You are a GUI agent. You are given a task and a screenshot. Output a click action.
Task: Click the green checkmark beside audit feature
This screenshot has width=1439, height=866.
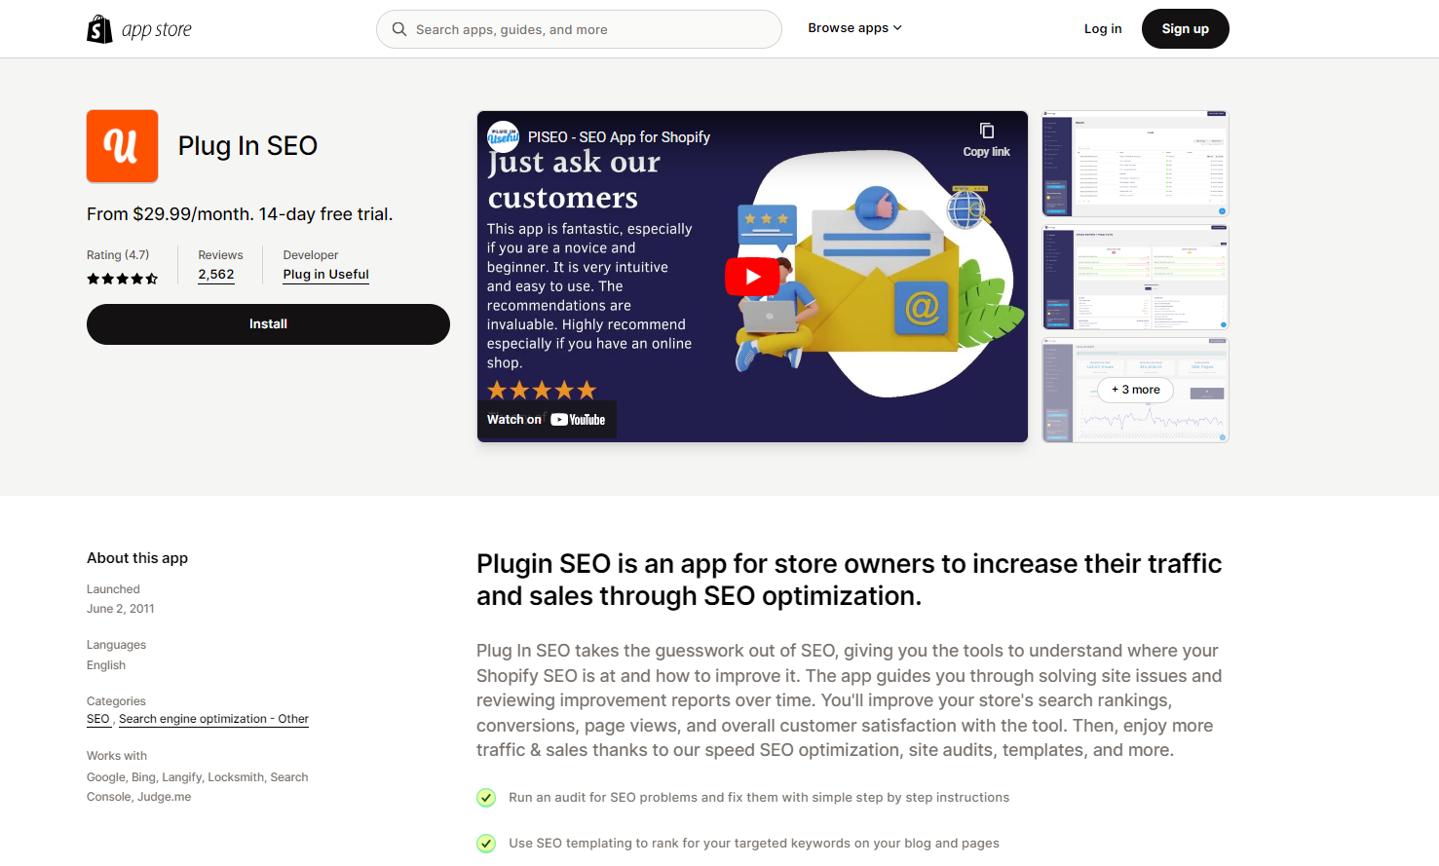tap(486, 798)
